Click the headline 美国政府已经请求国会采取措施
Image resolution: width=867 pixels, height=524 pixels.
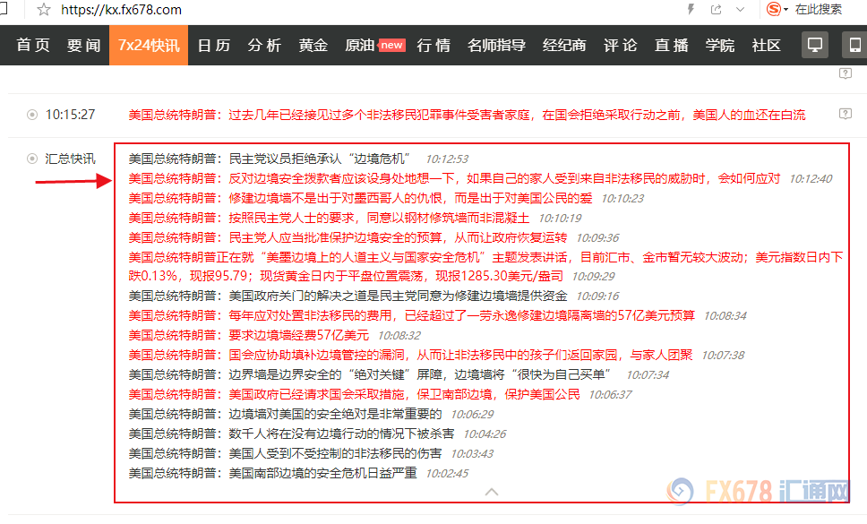point(354,394)
